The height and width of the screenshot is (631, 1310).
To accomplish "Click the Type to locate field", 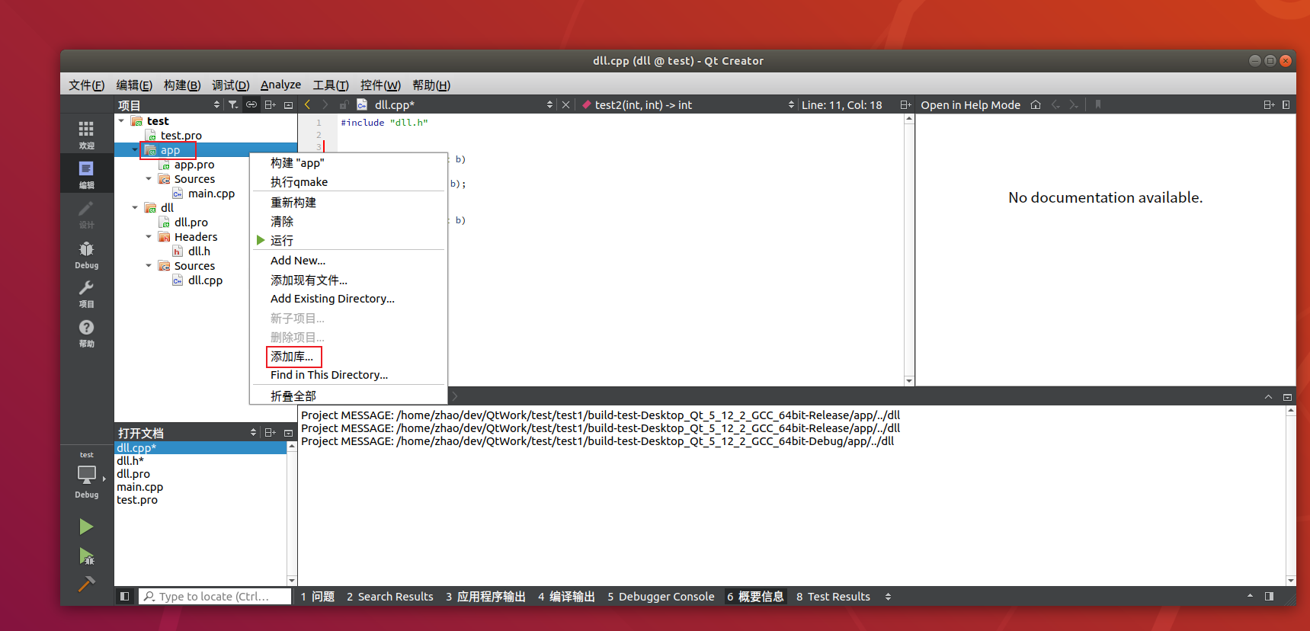I will click(215, 597).
